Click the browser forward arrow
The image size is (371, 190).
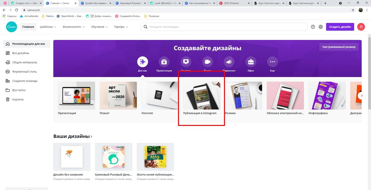[10, 10]
